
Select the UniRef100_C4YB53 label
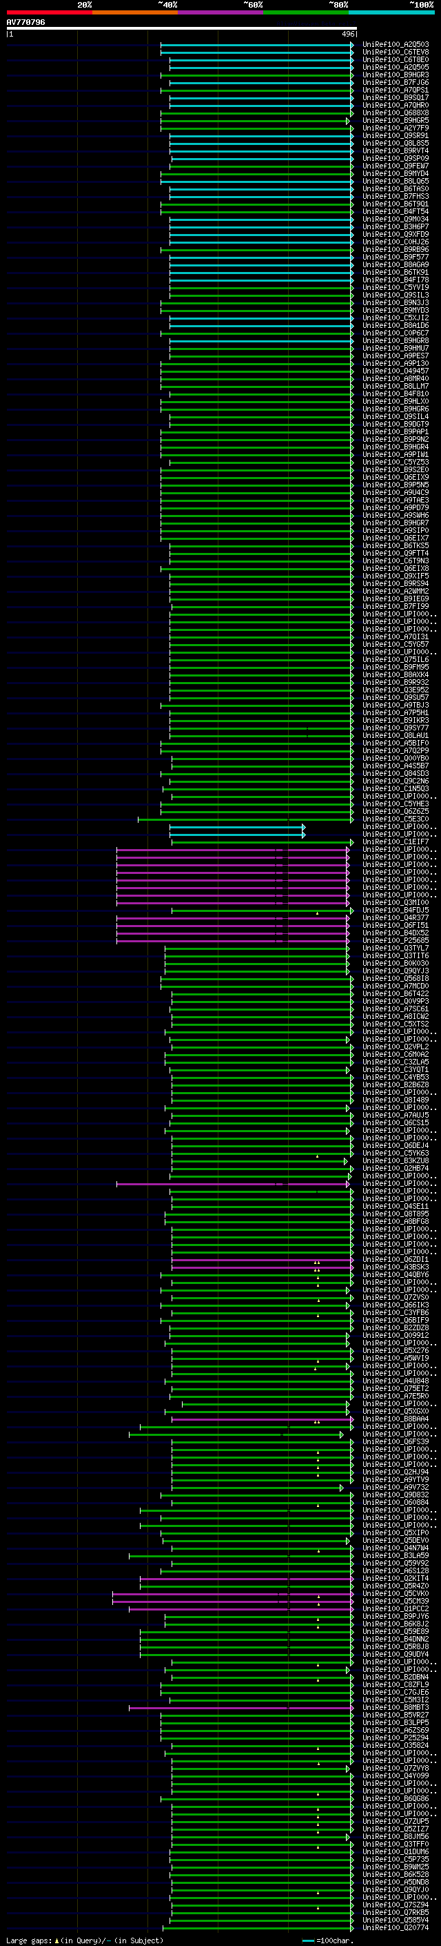coord(396,1078)
